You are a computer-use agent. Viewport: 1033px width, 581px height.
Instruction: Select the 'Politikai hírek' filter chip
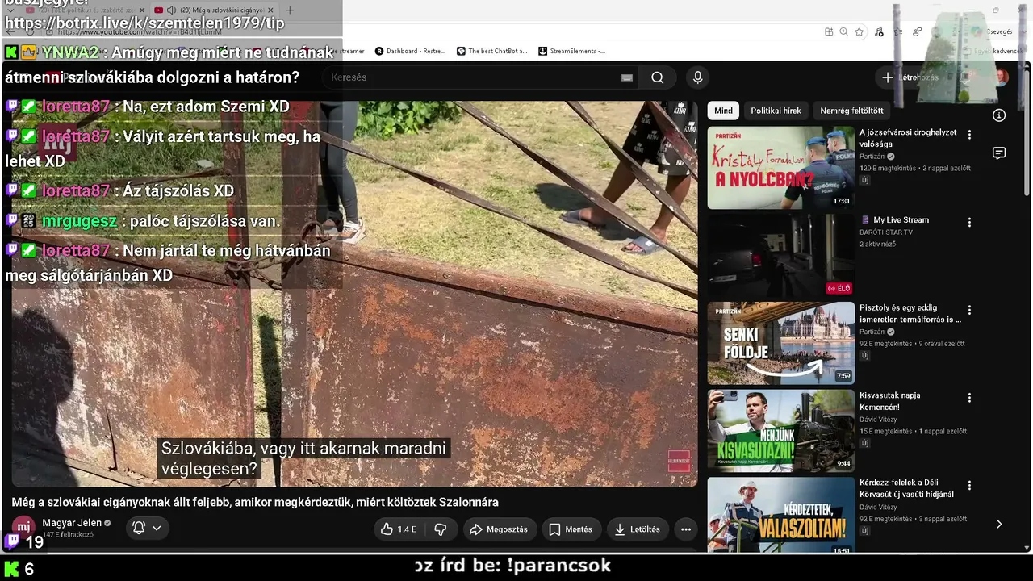[x=776, y=111]
